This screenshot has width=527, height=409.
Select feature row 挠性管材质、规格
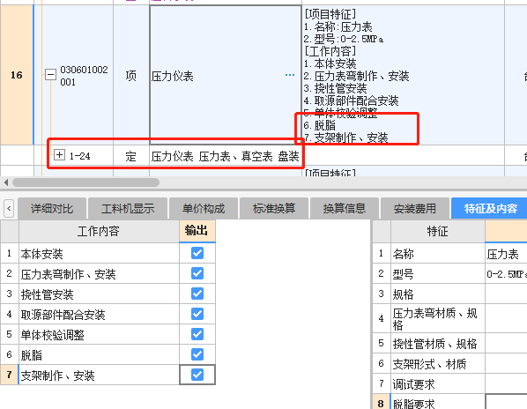[x=438, y=344]
